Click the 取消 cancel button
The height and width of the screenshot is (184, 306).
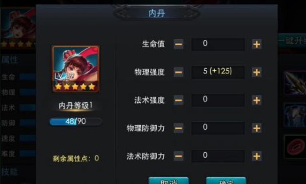tap(169, 181)
